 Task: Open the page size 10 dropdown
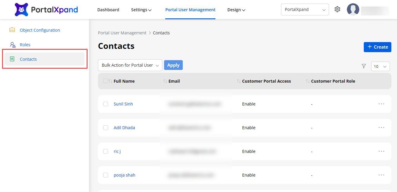pyautogui.click(x=380, y=67)
